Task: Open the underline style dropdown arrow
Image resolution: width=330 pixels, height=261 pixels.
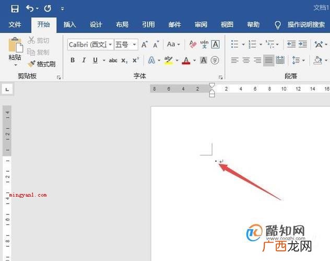Action: [x=104, y=61]
